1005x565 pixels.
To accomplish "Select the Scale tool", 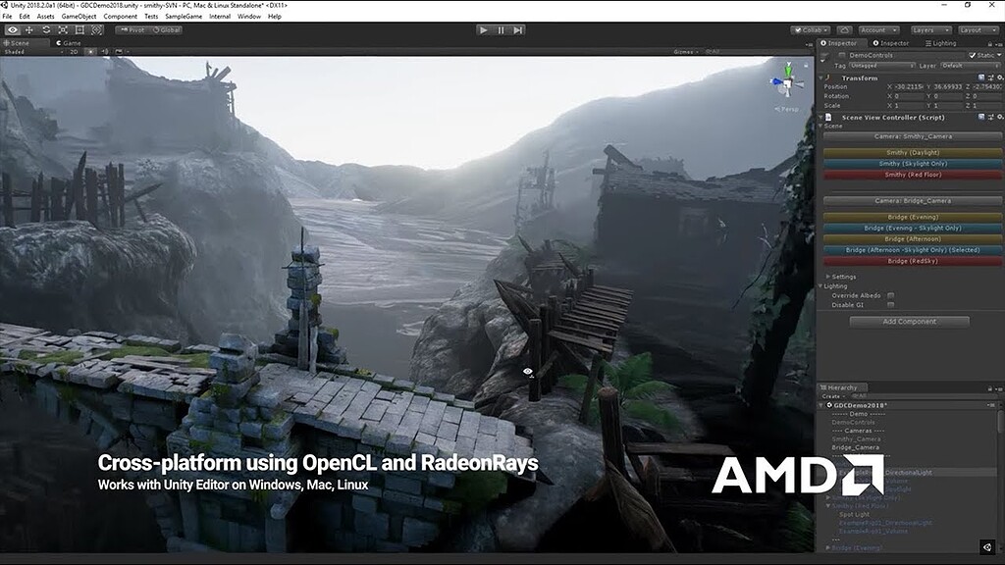I will pyautogui.click(x=64, y=30).
